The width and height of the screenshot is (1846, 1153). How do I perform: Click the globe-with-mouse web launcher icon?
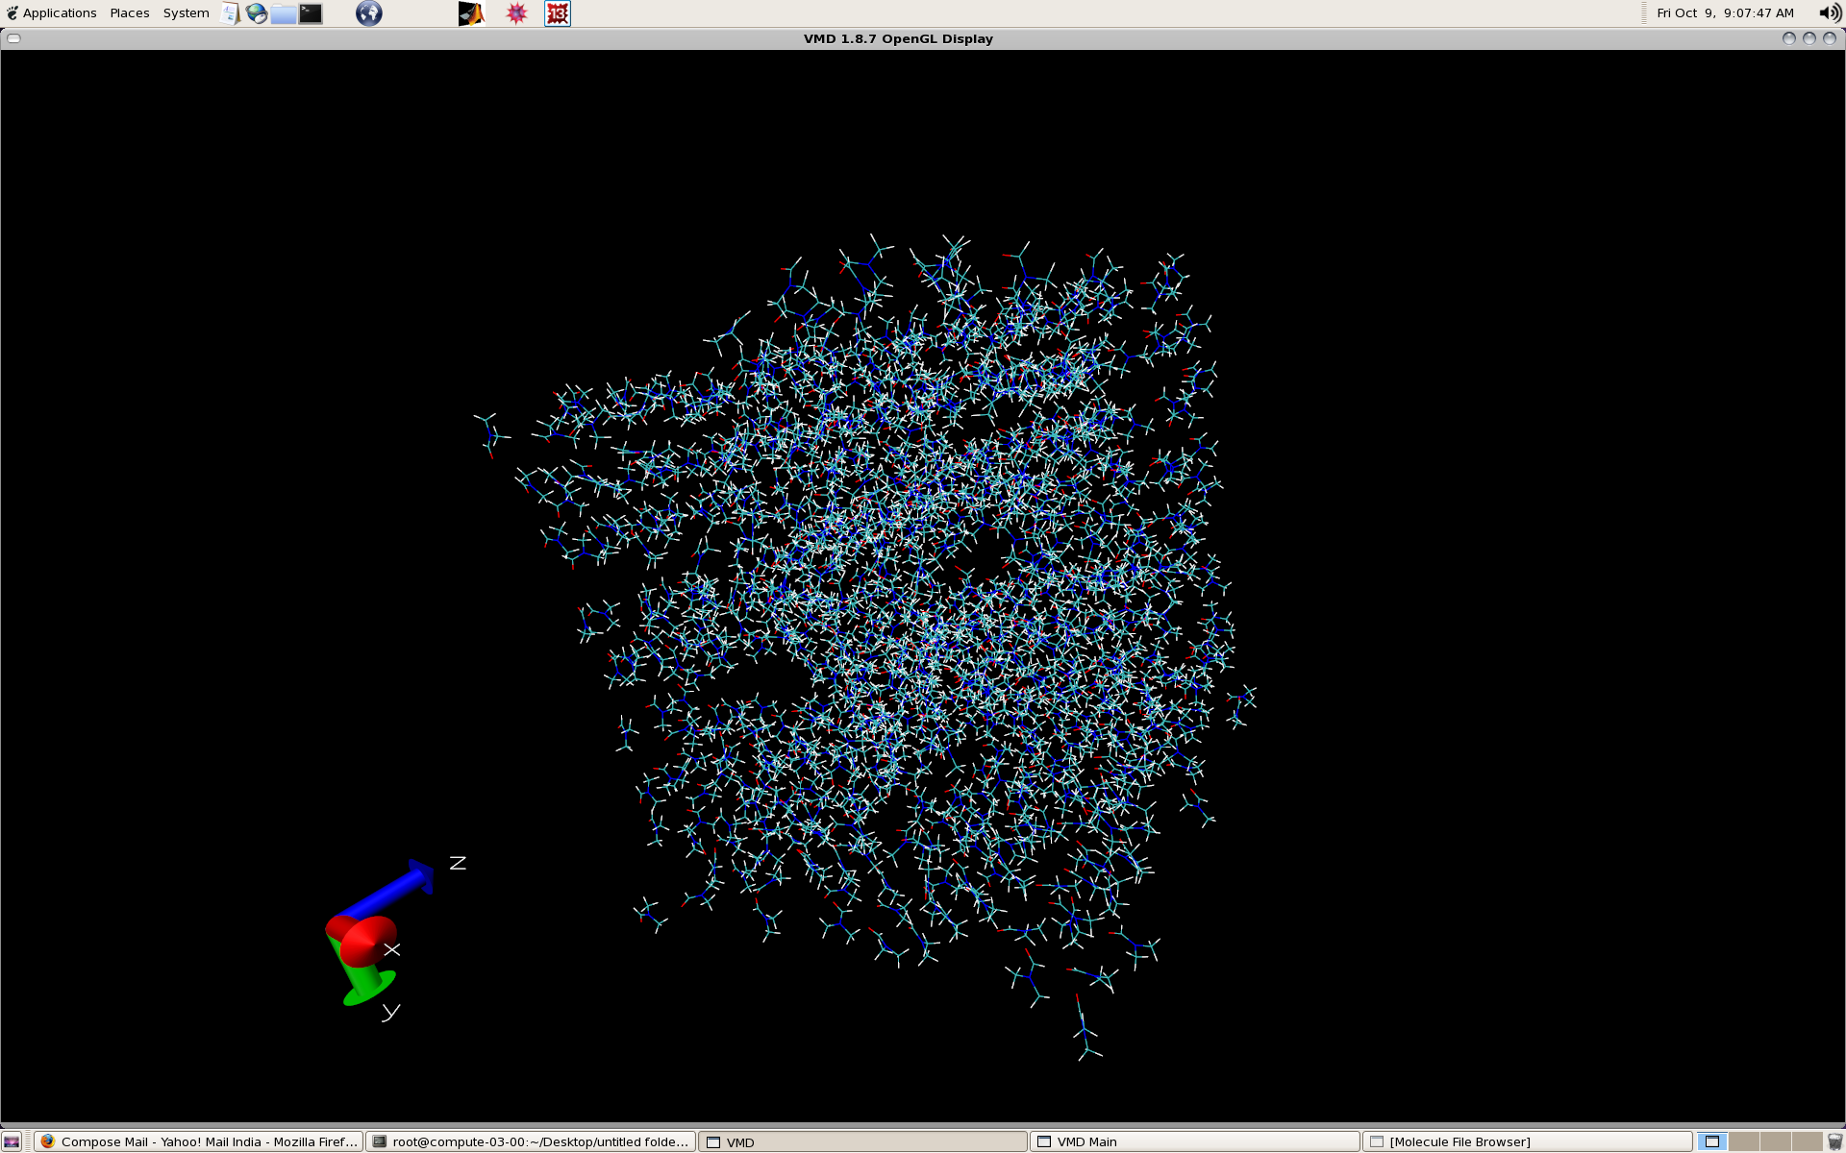257,13
